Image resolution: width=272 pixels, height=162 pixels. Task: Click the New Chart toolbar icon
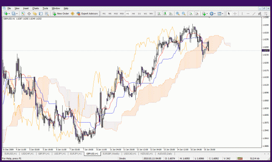tap(6, 13)
